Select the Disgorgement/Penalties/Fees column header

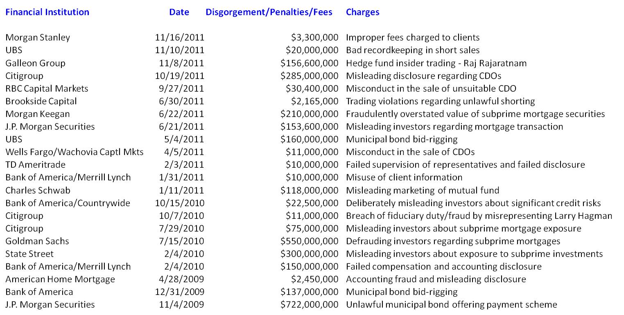coord(269,12)
